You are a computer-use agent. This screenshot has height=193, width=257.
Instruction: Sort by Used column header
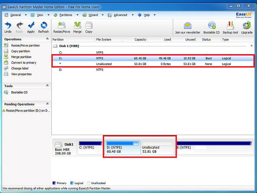point(159,40)
